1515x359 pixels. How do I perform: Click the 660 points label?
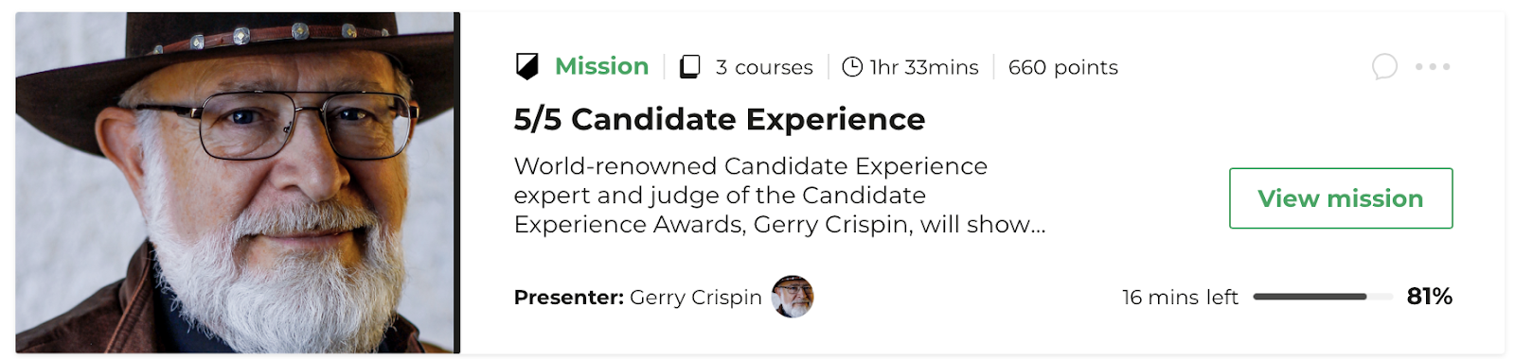point(1063,67)
